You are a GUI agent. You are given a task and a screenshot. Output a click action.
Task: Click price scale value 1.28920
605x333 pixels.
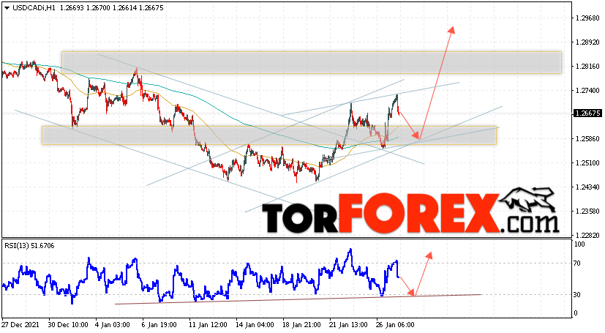[x=587, y=42]
